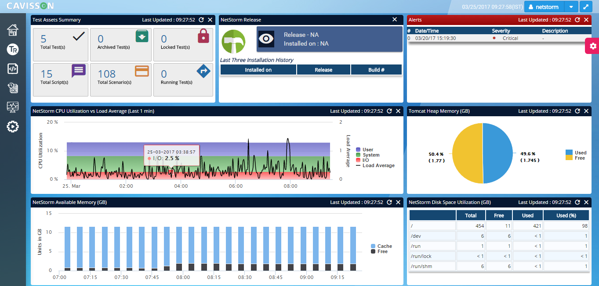The width and height of the screenshot is (599, 286).
Task: Click the Used (%) column header
Action: (566, 215)
